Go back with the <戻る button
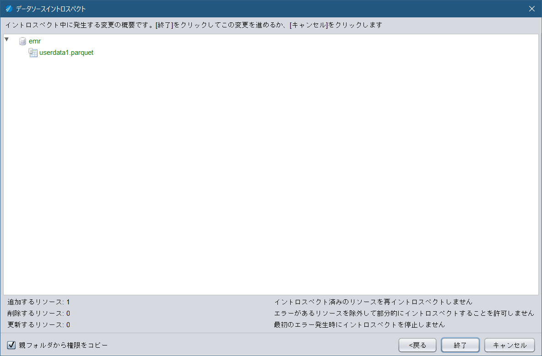Image resolution: width=542 pixels, height=356 pixels. [x=417, y=345]
